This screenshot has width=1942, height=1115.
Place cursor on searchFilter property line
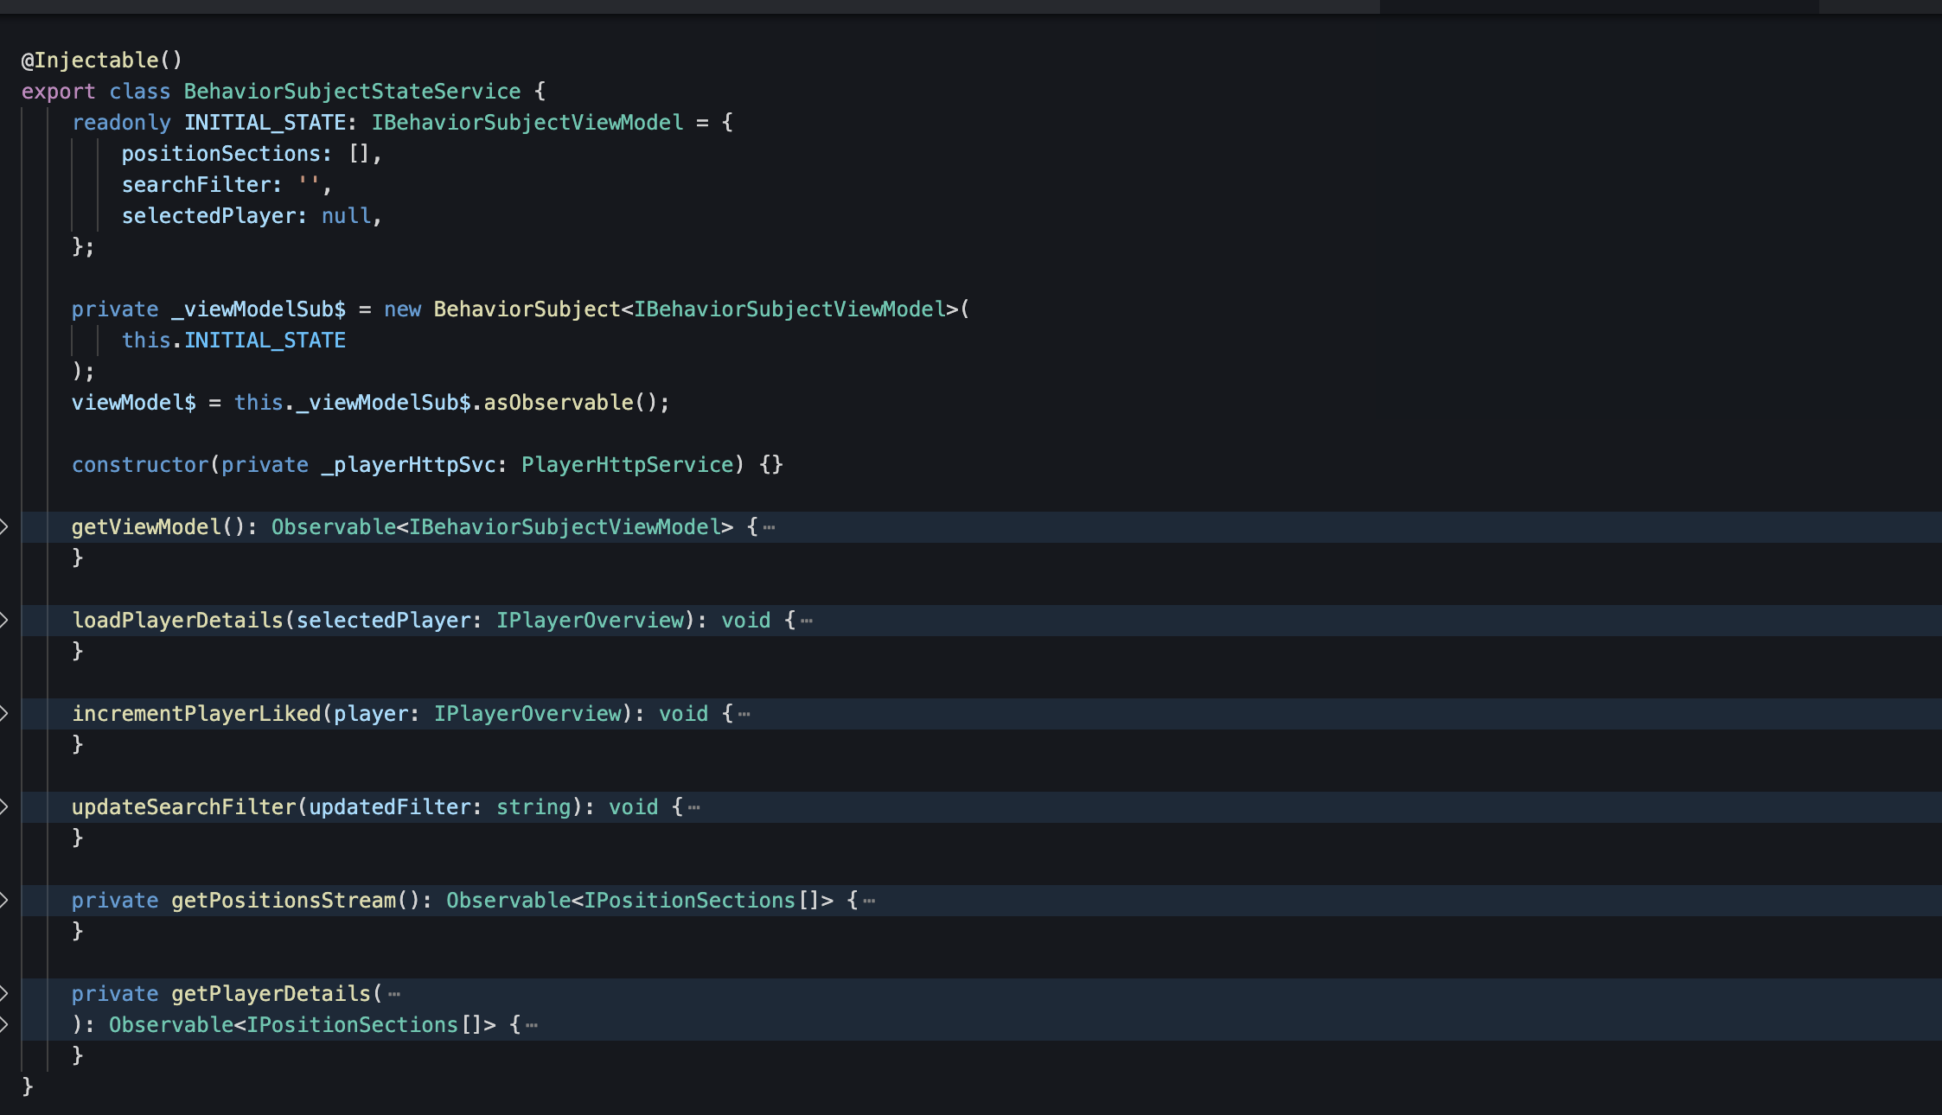click(x=201, y=184)
